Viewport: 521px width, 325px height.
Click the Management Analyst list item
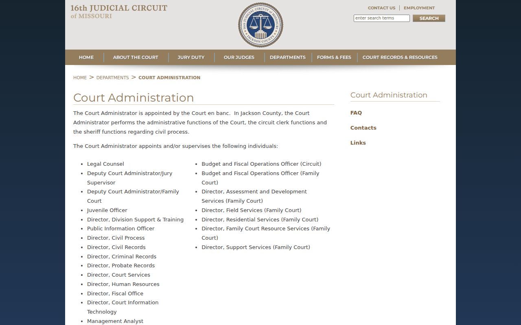pyautogui.click(x=115, y=321)
